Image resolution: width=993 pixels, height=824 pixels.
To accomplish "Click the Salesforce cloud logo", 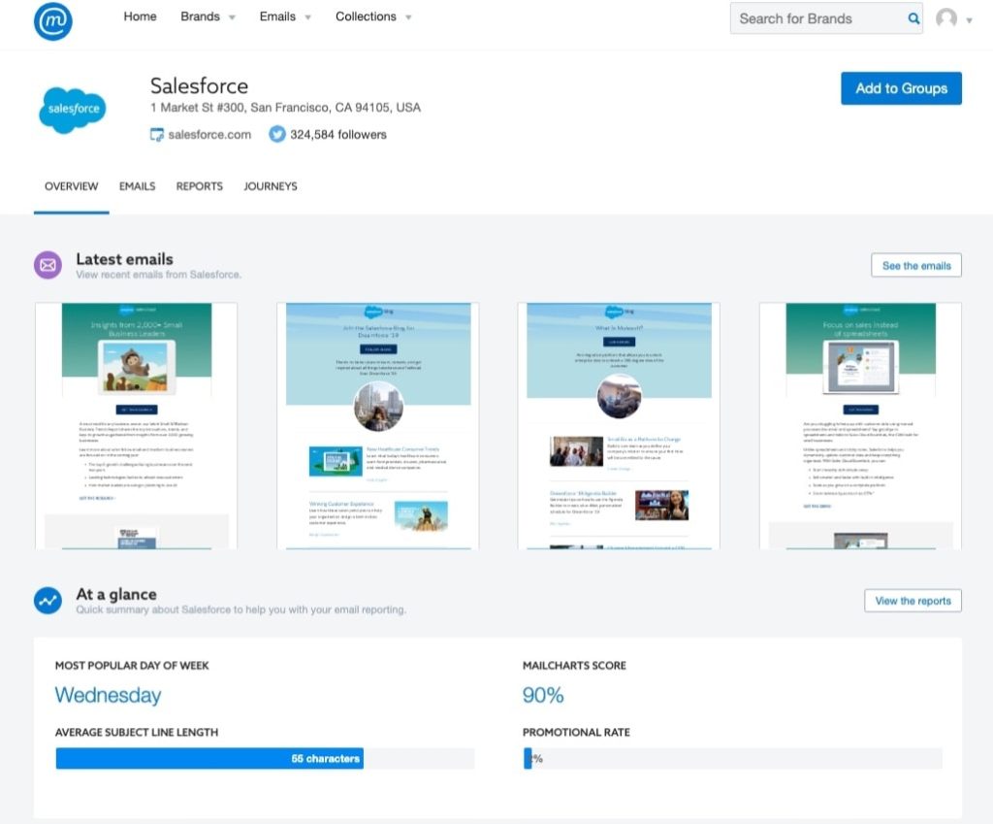I will (x=73, y=111).
